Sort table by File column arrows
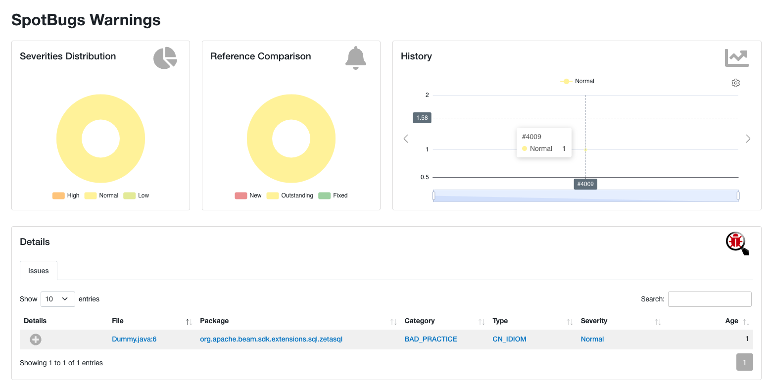The image size is (771, 389). click(x=189, y=322)
